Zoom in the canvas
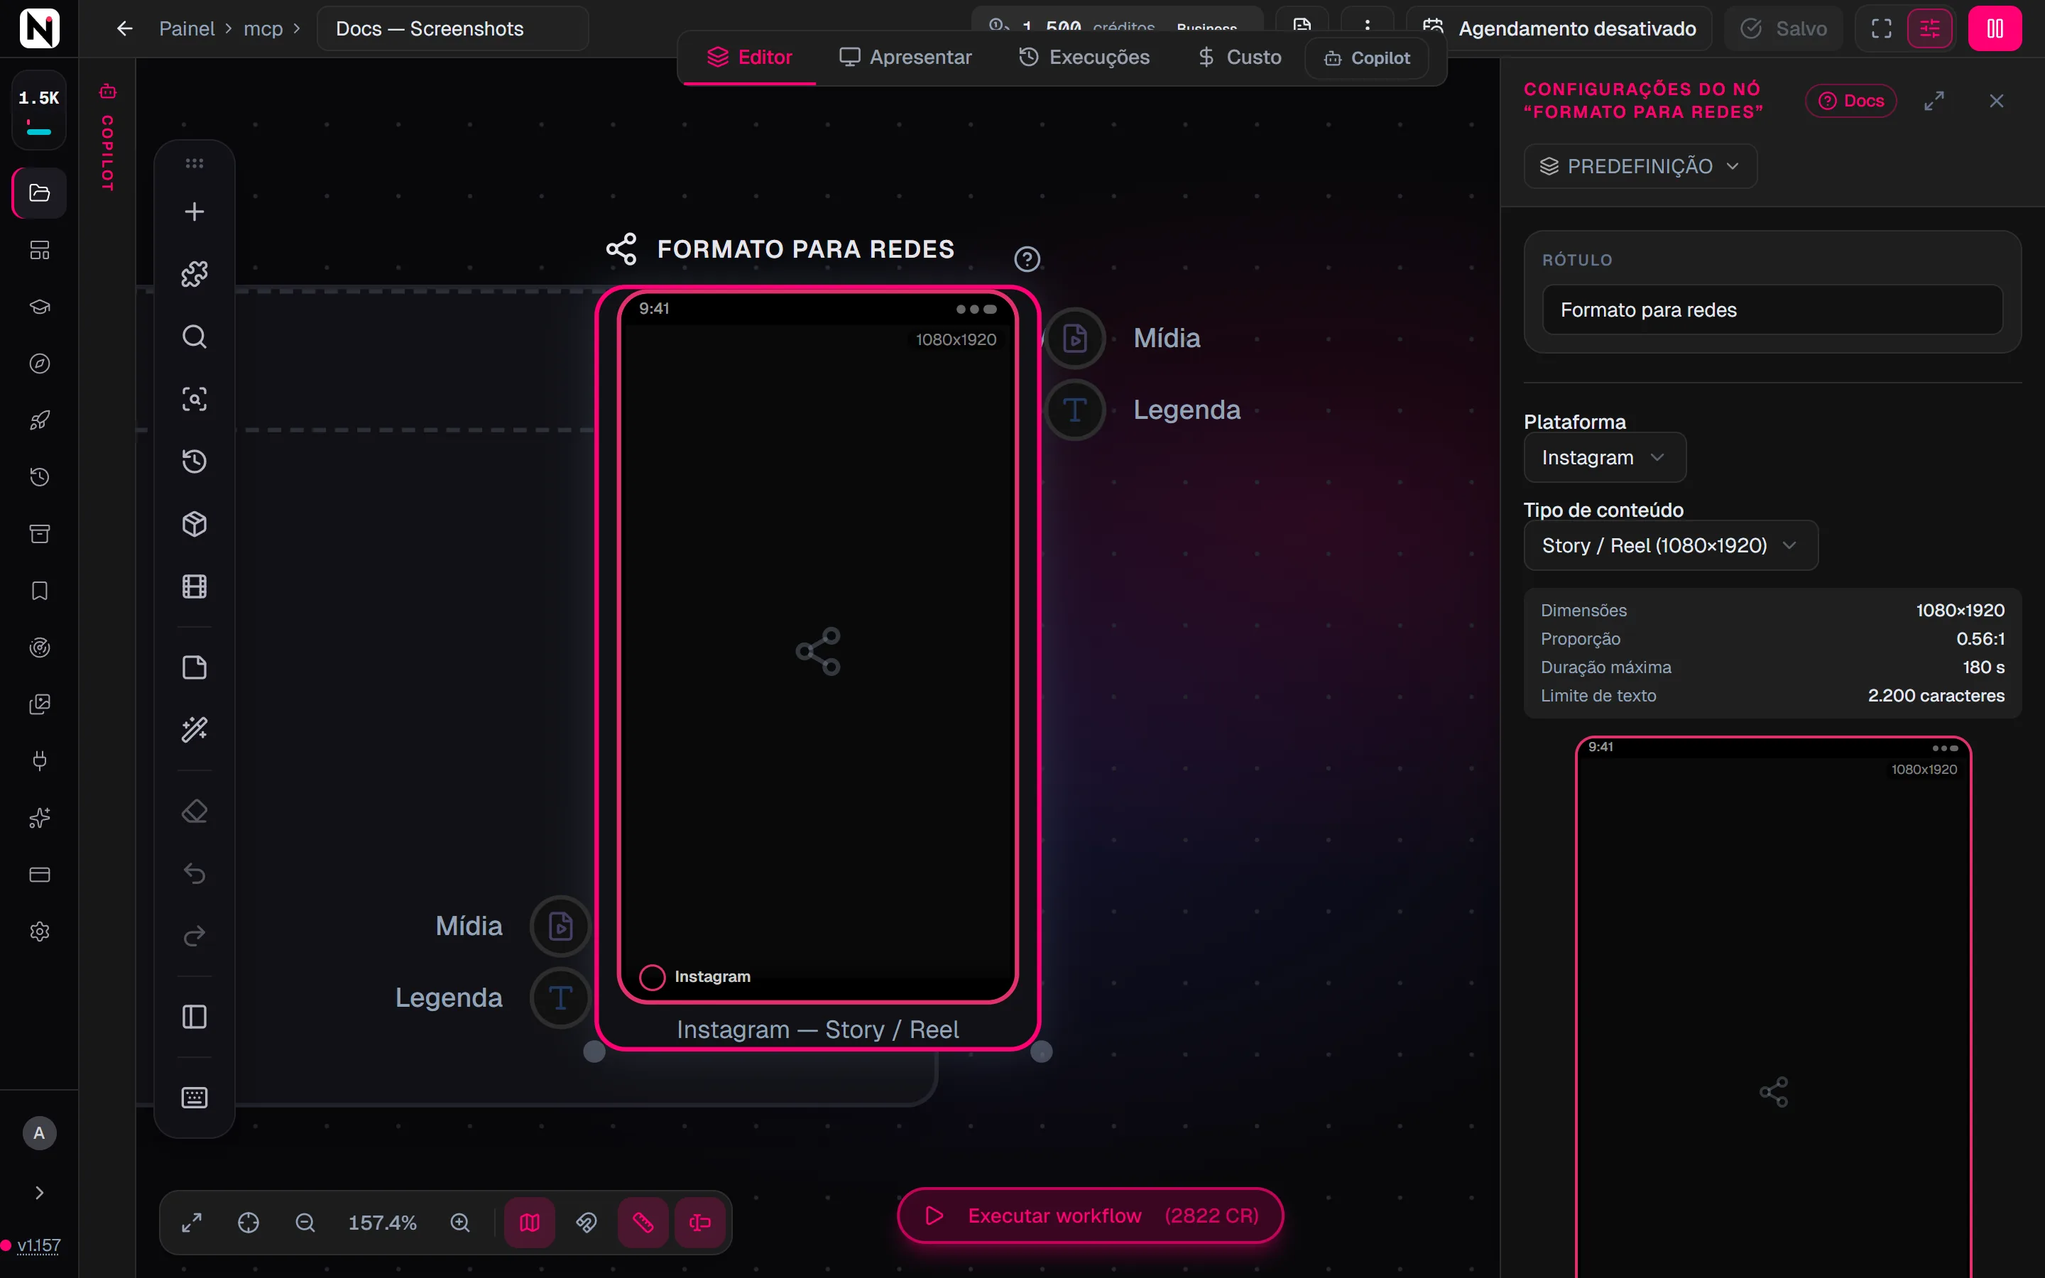This screenshot has height=1278, width=2045. [x=459, y=1222]
